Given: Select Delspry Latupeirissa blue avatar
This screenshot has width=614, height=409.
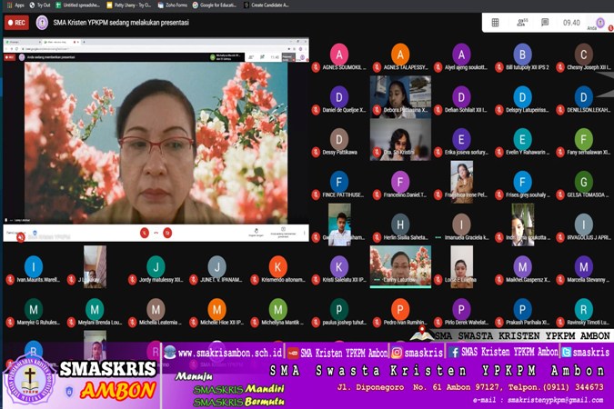Looking at the screenshot, I should (x=522, y=96).
